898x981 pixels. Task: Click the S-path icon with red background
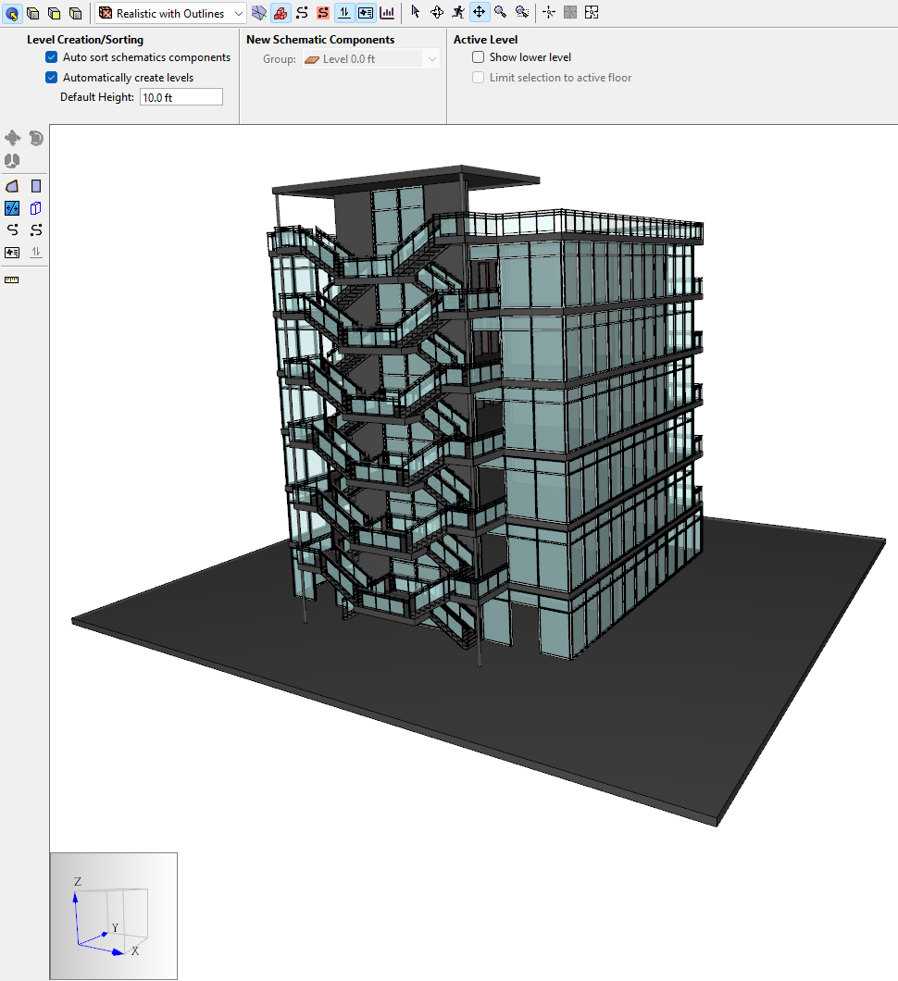(x=323, y=13)
